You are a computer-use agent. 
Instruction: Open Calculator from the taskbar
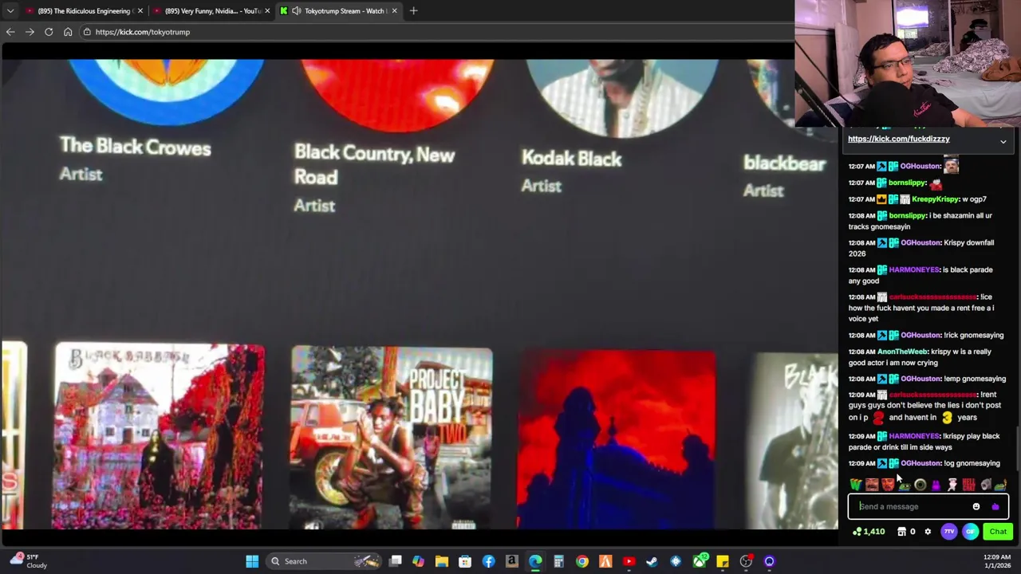(558, 561)
